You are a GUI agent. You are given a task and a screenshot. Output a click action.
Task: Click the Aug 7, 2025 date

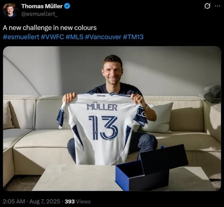(x=45, y=201)
